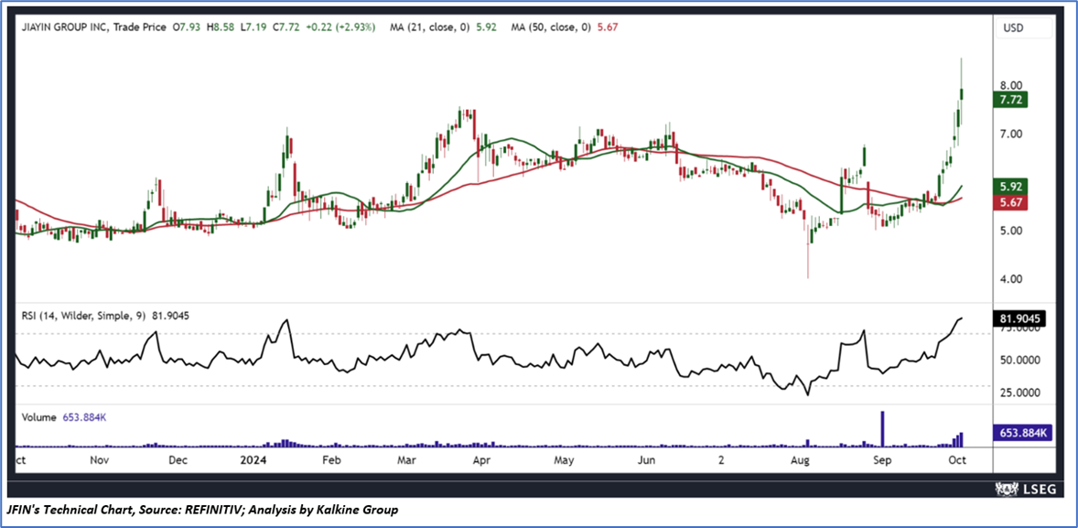1078x528 pixels.
Task: Click the 8.00 price axis label
Action: point(1013,85)
